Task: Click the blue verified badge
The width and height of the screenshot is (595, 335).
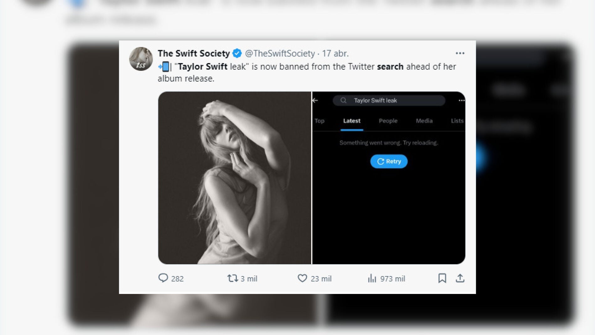Action: pos(237,53)
